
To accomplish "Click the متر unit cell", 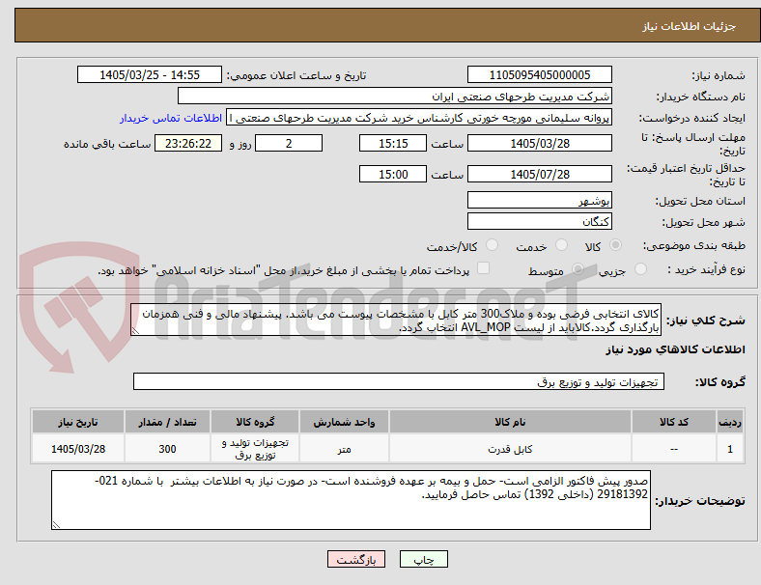I will point(344,449).
